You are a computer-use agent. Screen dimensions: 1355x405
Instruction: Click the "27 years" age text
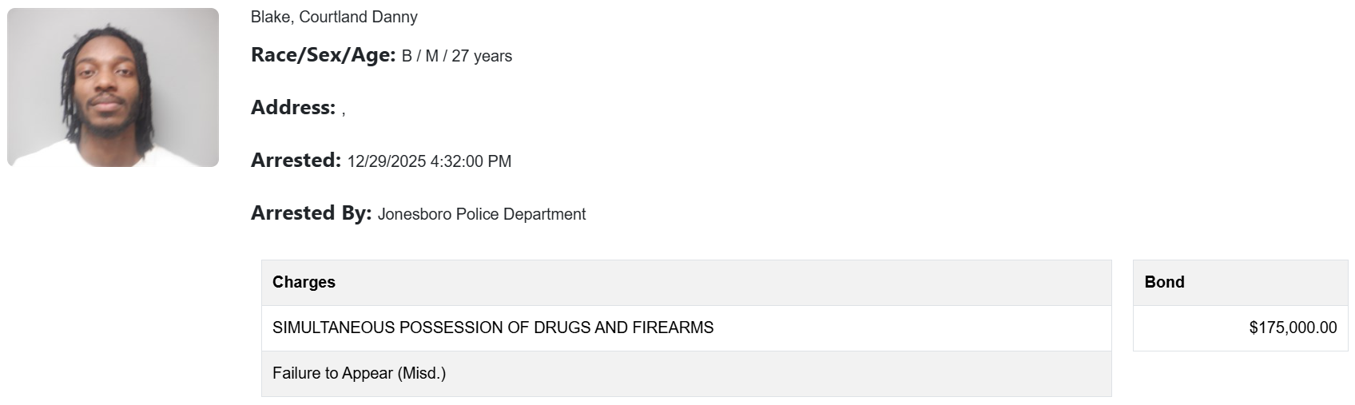[x=482, y=56]
